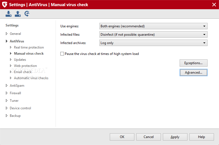Image resolution: width=219 pixels, height=145 pixels.
Task: Open the Backup settings section
Action: click(x=15, y=116)
